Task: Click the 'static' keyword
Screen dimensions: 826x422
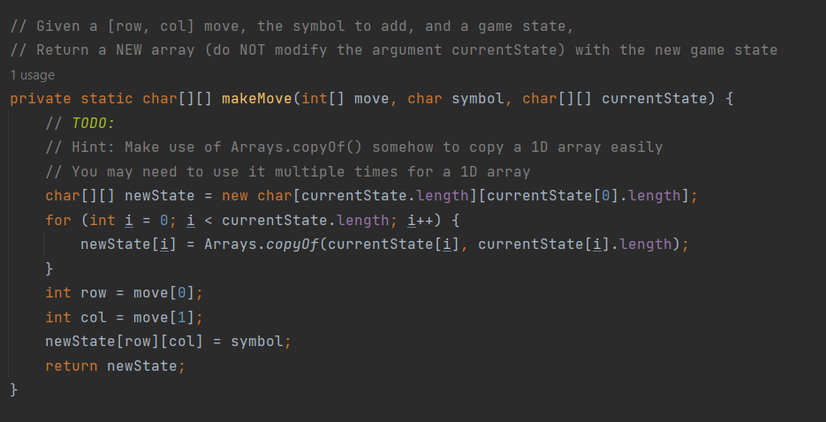Action: click(x=106, y=98)
